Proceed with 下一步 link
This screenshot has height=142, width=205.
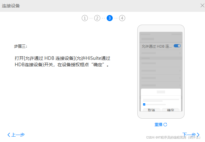point(191,135)
